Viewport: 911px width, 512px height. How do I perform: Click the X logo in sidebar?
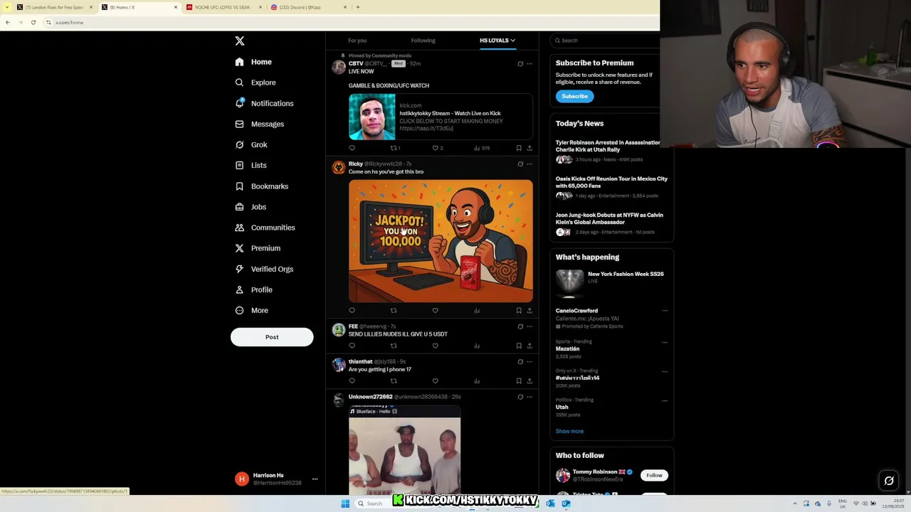coord(240,41)
